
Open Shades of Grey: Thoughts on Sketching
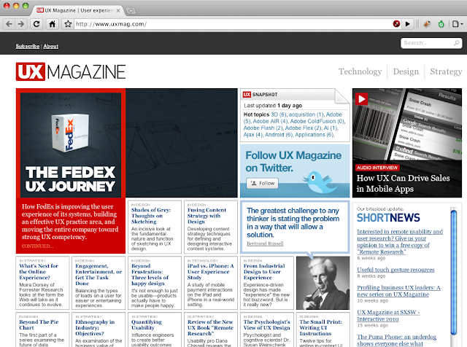point(151,216)
